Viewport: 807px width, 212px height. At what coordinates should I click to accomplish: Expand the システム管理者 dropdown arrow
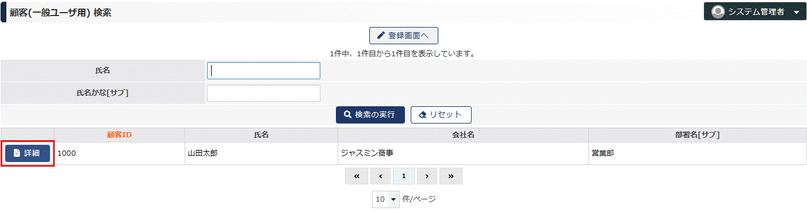tap(796, 12)
